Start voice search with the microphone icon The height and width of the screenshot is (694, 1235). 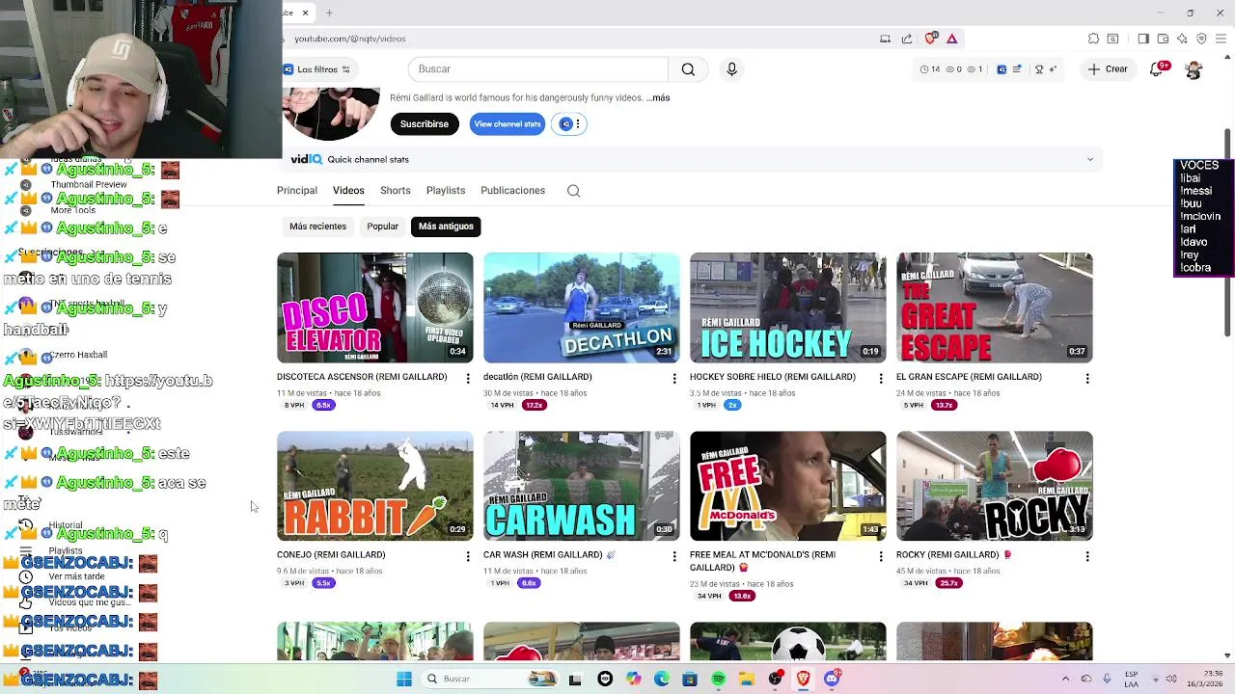[731, 69]
